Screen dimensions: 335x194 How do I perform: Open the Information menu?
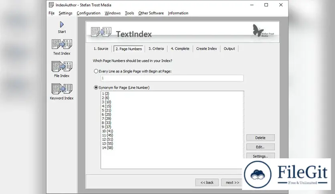[x=178, y=13]
